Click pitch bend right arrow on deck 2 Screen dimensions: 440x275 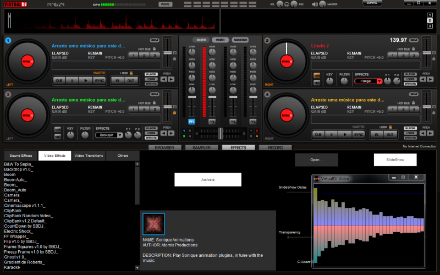430,79
